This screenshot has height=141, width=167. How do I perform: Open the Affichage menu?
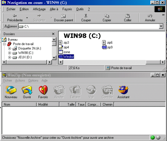39,9
